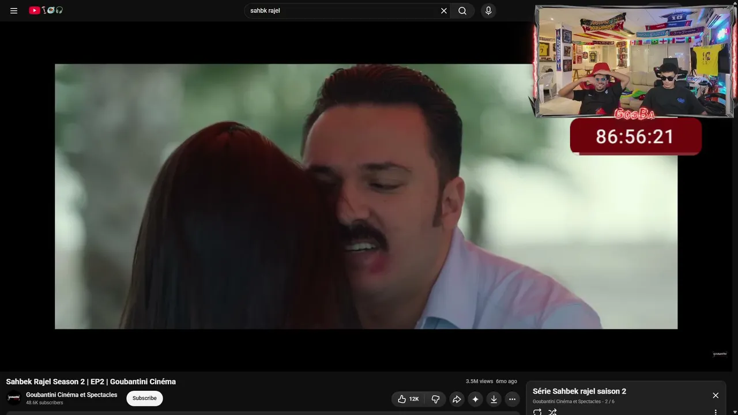Click the '48.6K subscribers' text
Screen dimensions: 738x415
click(44, 403)
